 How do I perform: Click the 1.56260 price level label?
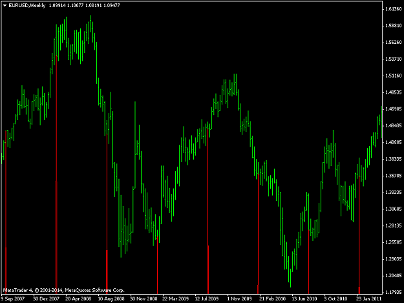point(394,43)
